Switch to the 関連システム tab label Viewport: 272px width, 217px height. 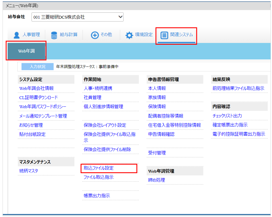[x=181, y=34]
